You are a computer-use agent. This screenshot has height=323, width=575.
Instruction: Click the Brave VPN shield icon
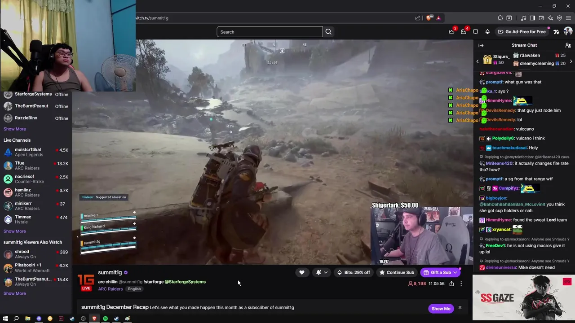tap(559, 18)
